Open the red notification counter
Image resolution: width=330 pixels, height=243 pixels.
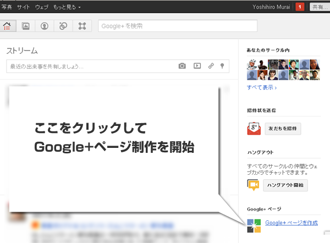(x=300, y=7)
